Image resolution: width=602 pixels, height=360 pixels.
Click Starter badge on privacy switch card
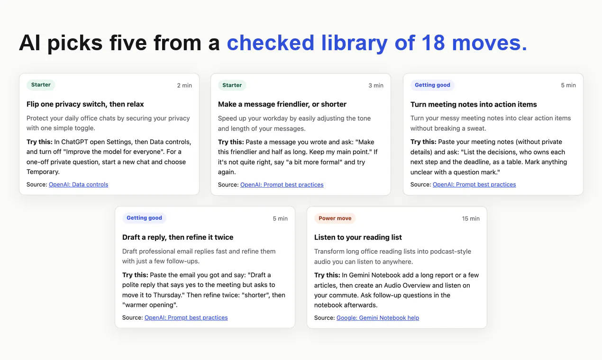[41, 85]
